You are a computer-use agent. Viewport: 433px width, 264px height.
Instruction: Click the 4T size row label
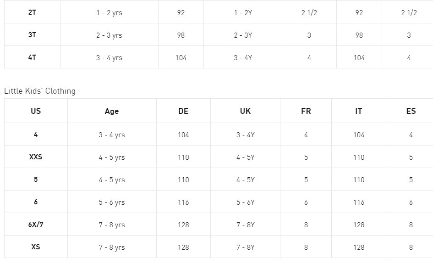[x=32, y=57]
